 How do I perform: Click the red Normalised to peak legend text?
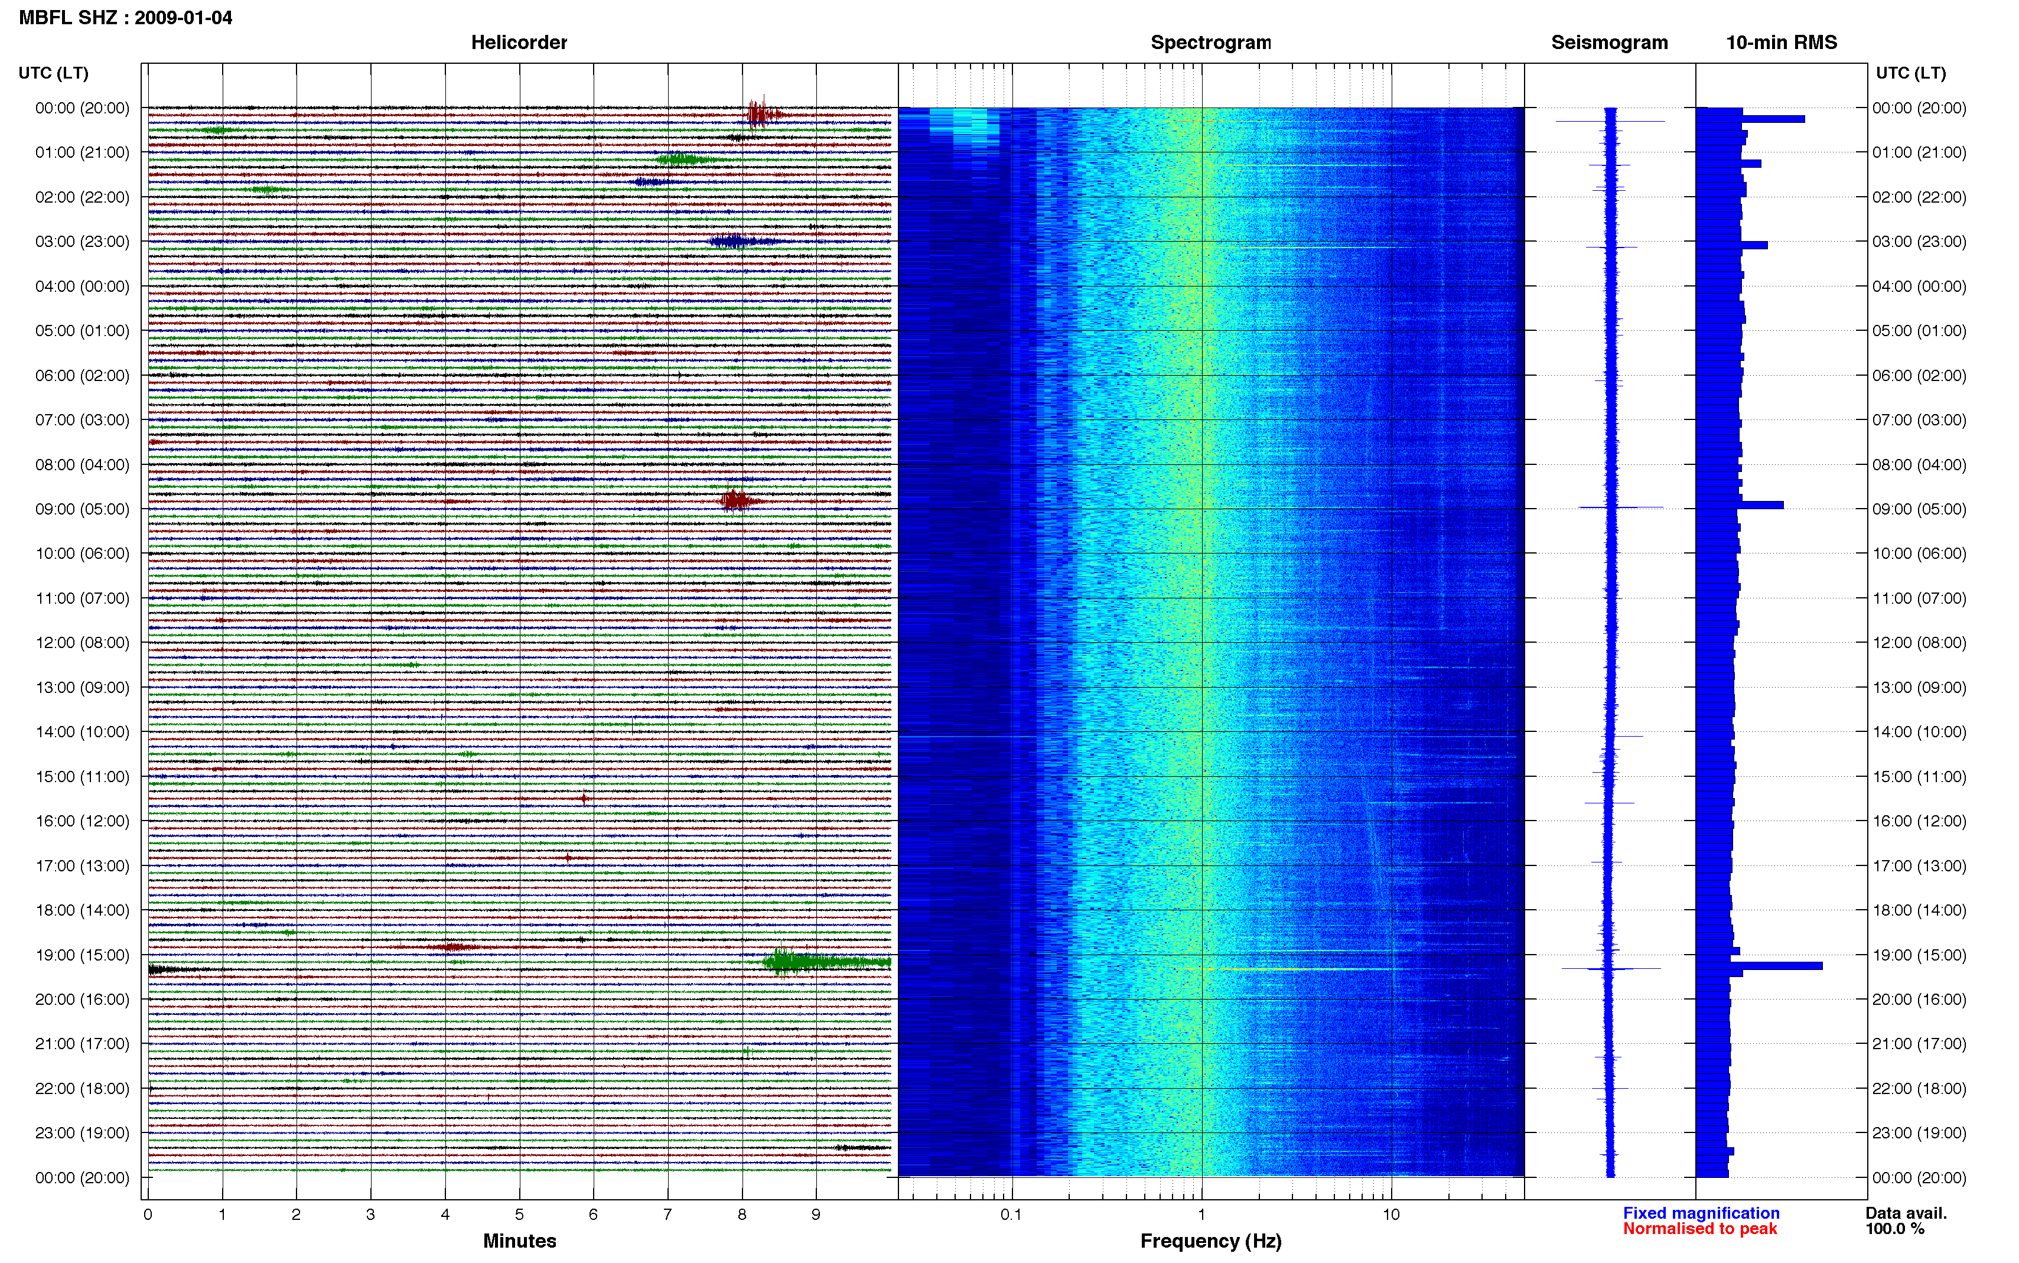pos(1700,1229)
